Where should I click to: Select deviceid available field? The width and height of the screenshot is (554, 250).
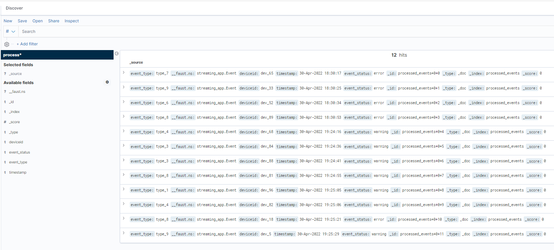(16, 142)
